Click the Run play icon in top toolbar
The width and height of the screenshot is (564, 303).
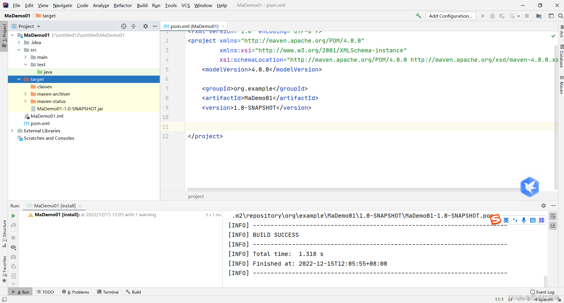483,16
